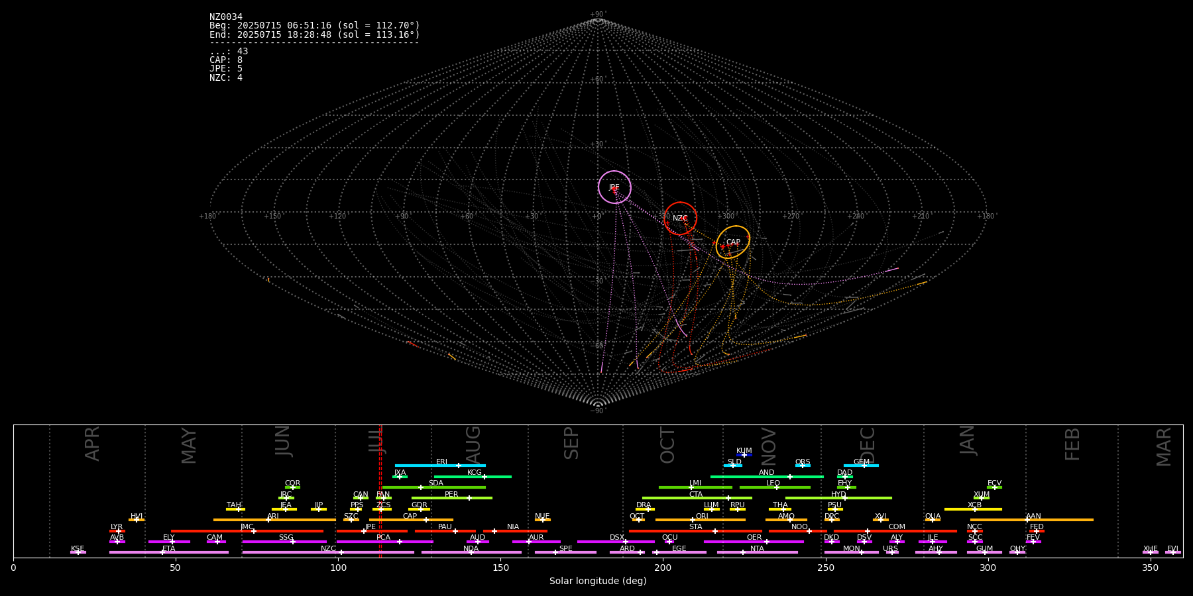Click the URS shower marker

coord(891,552)
